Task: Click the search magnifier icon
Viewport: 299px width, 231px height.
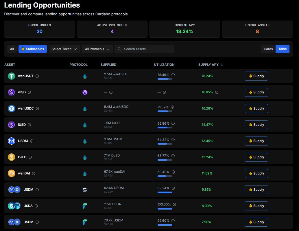Action: [x=119, y=49]
